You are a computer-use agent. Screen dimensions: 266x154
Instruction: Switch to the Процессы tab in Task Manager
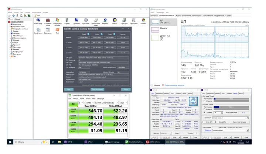pyautogui.click(x=154, y=15)
